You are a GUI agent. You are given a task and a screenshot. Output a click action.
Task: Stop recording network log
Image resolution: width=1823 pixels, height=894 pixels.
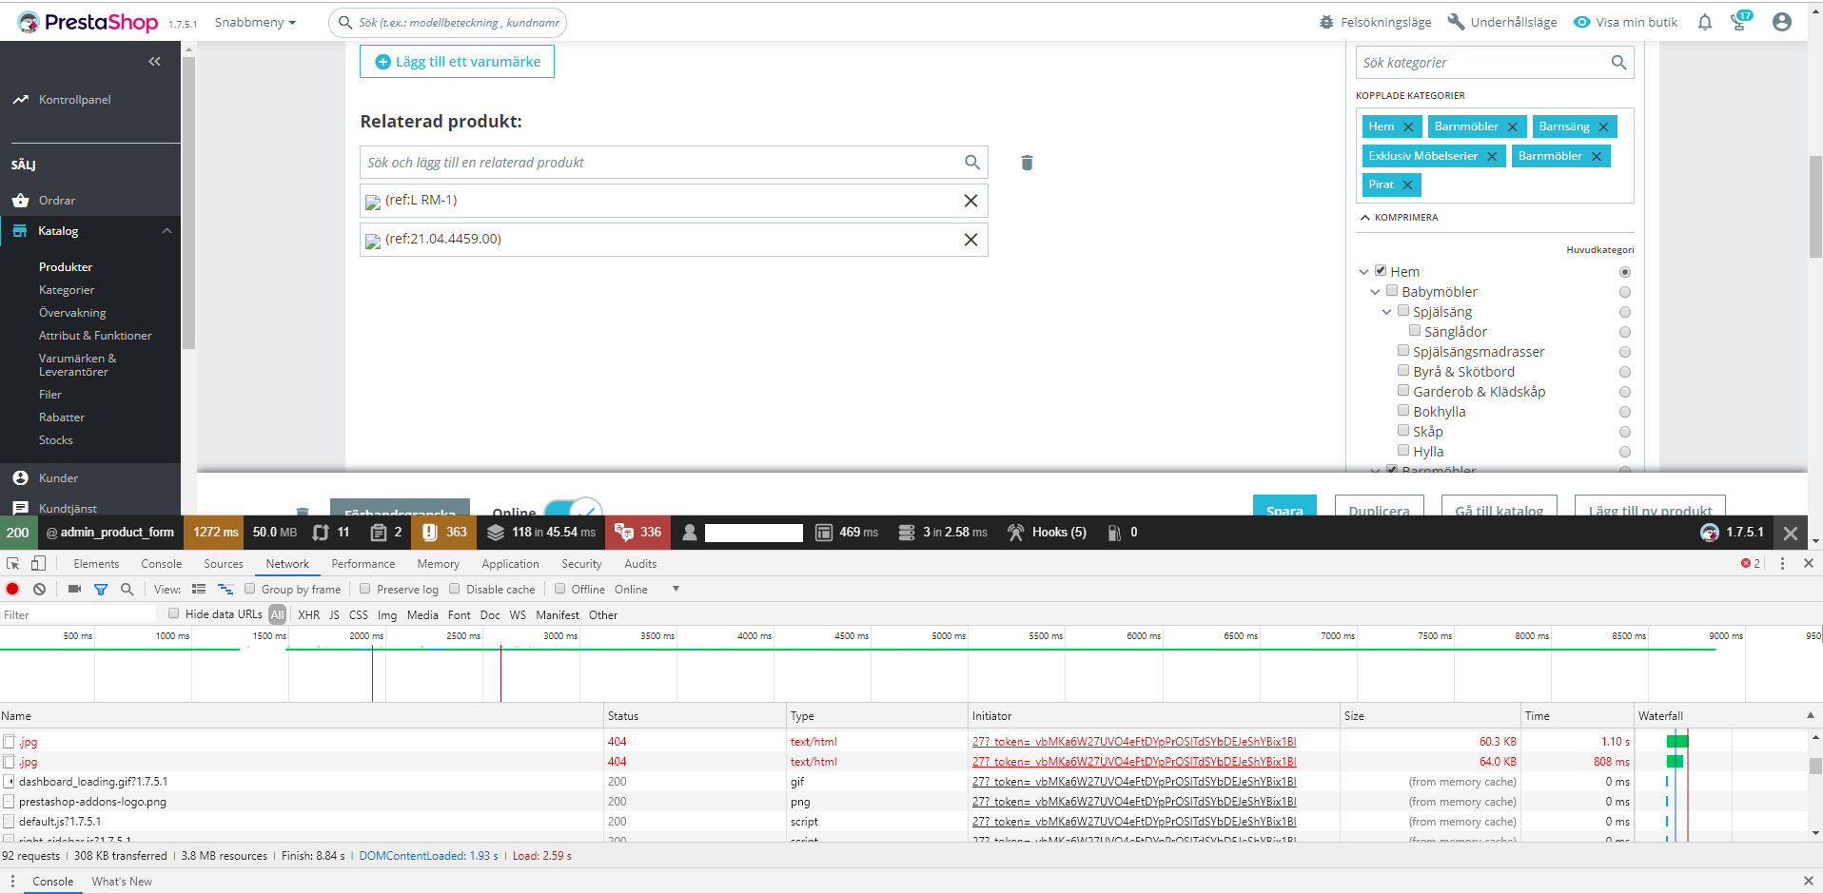coord(12,590)
